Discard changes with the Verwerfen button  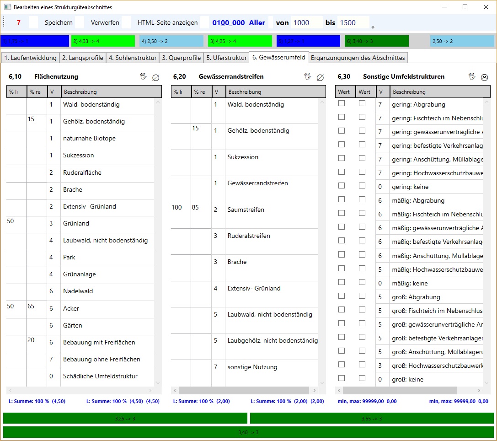coord(105,22)
